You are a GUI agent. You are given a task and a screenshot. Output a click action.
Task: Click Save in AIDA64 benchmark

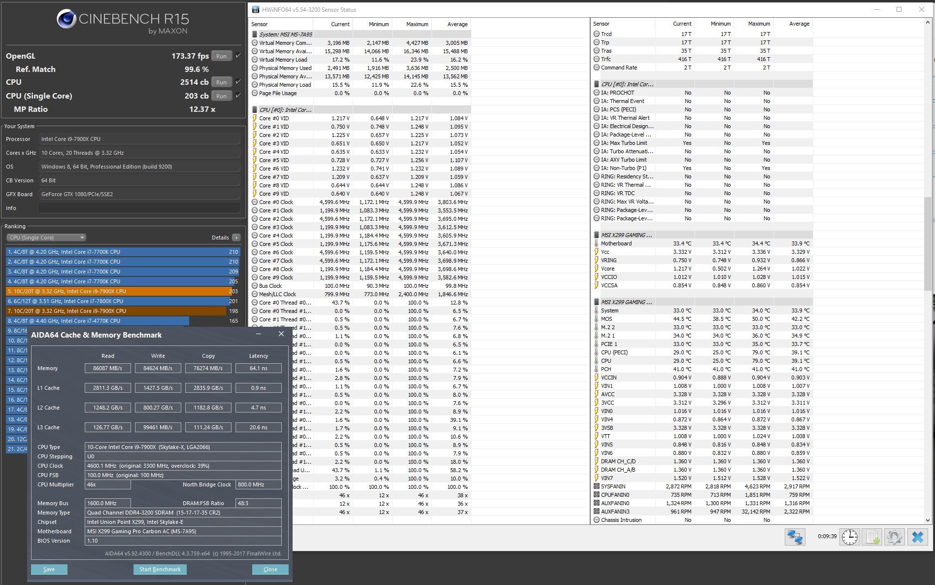49,569
